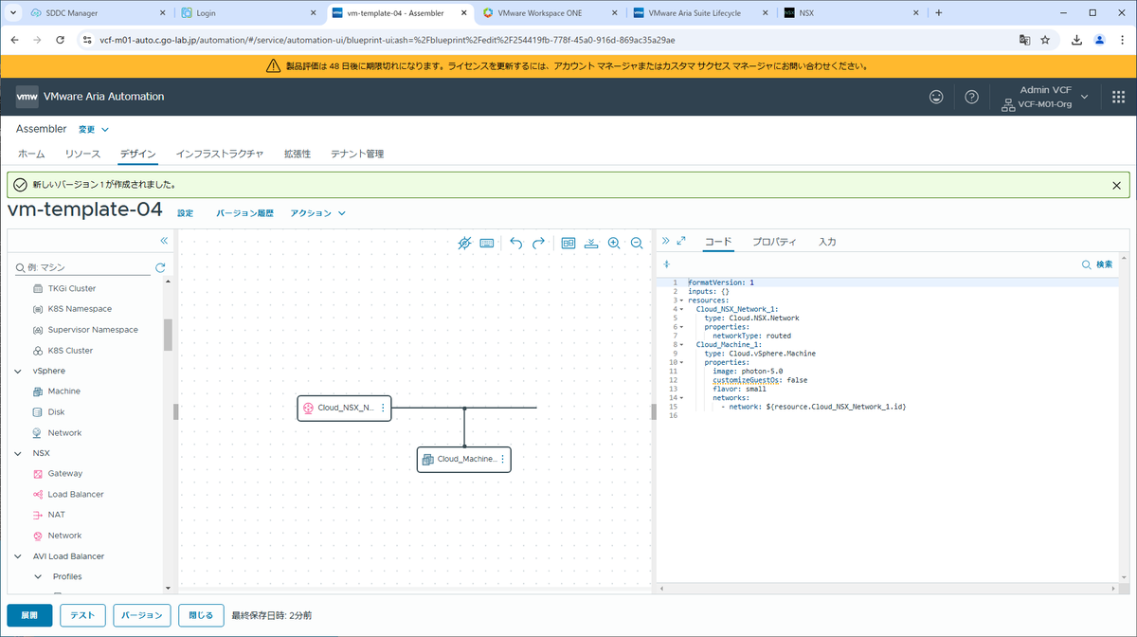Open the 入力 tab in right panel

[827, 242]
